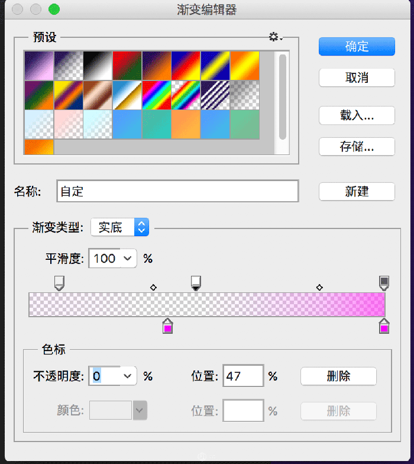Select the transparent dark-blue stripes preset
Image resolution: width=414 pixels, height=464 pixels.
click(x=215, y=95)
